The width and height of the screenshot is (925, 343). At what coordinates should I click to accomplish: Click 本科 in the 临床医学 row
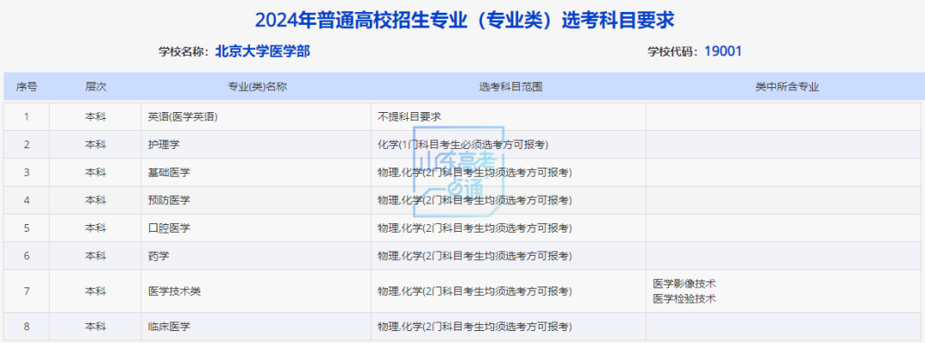[96, 327]
